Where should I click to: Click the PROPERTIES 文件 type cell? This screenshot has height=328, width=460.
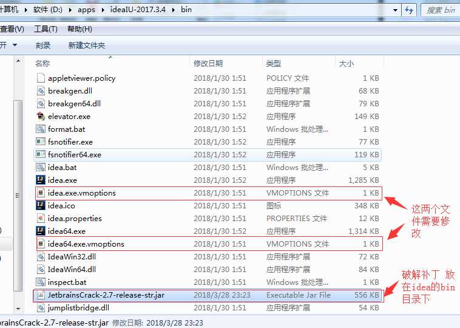(297, 219)
